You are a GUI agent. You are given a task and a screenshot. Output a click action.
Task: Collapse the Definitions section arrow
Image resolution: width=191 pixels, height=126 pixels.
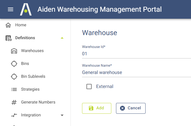point(62,38)
